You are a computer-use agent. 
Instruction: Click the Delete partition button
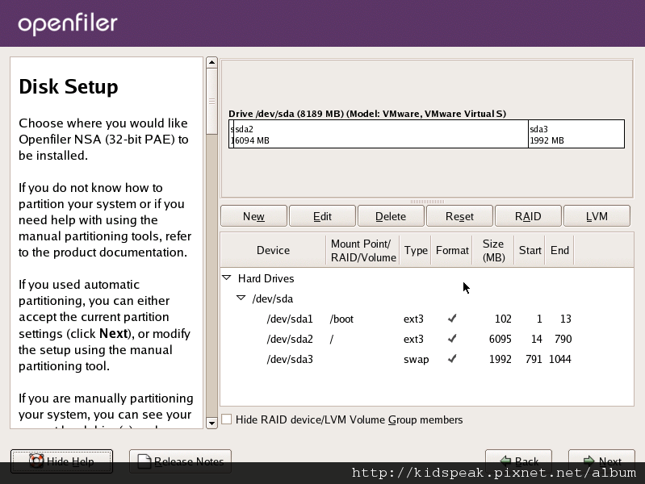(391, 216)
